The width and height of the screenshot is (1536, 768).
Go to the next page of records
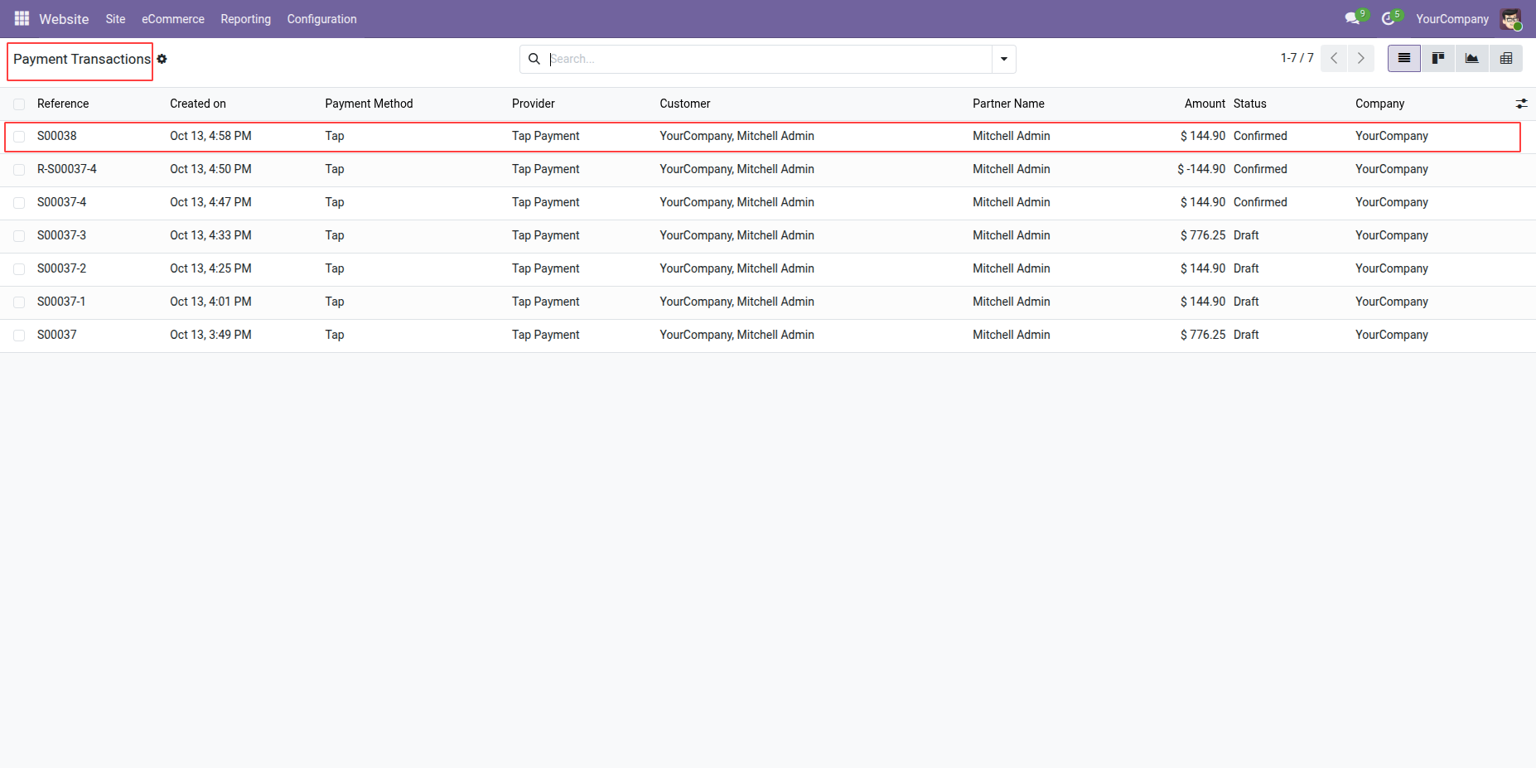click(1360, 59)
